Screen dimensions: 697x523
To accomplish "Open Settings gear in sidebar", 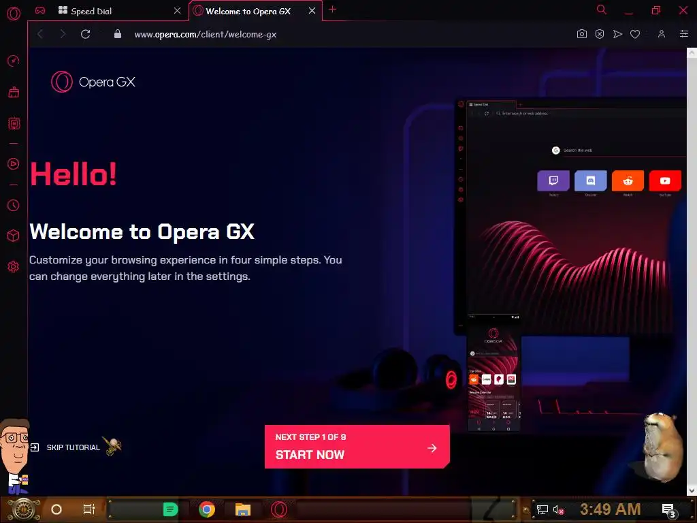I will click(14, 266).
